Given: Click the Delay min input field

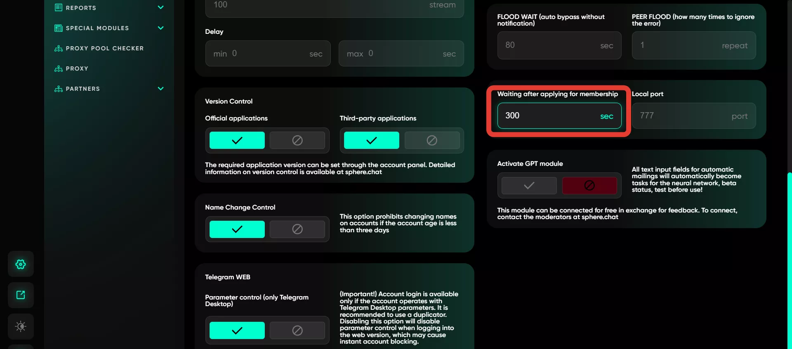Looking at the screenshot, I should coord(268,54).
